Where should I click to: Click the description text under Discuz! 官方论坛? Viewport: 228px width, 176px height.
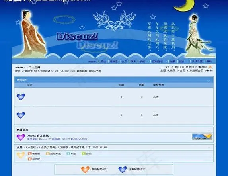coord(57,139)
